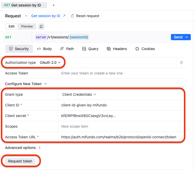Switch to the Body tab
196x171 pixels.
tap(45, 49)
